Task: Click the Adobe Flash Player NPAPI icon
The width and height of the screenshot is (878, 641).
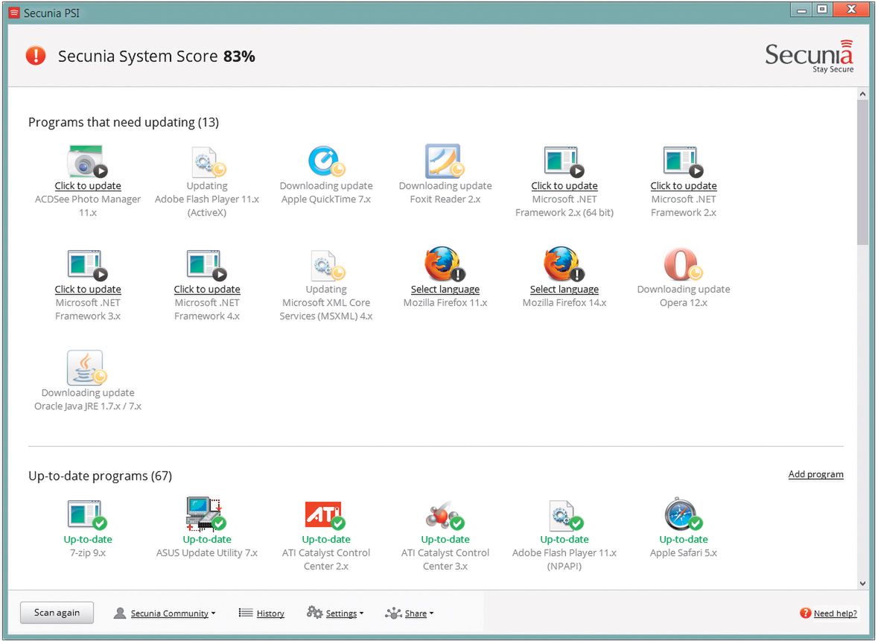Action: pos(565,515)
